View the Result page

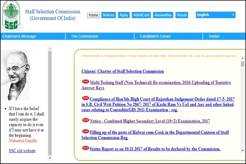point(182,15)
